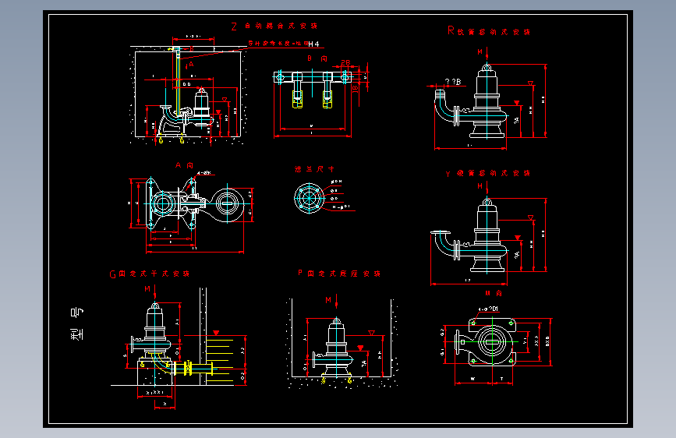Select the 'A 向' view label
676x438 pixels.
coord(184,165)
